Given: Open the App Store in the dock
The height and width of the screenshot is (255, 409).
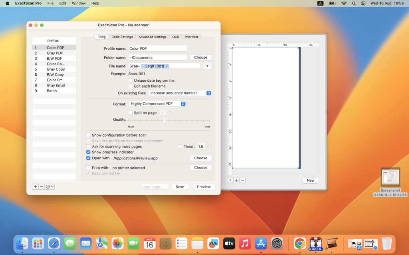Looking at the screenshot, I should click(261, 243).
